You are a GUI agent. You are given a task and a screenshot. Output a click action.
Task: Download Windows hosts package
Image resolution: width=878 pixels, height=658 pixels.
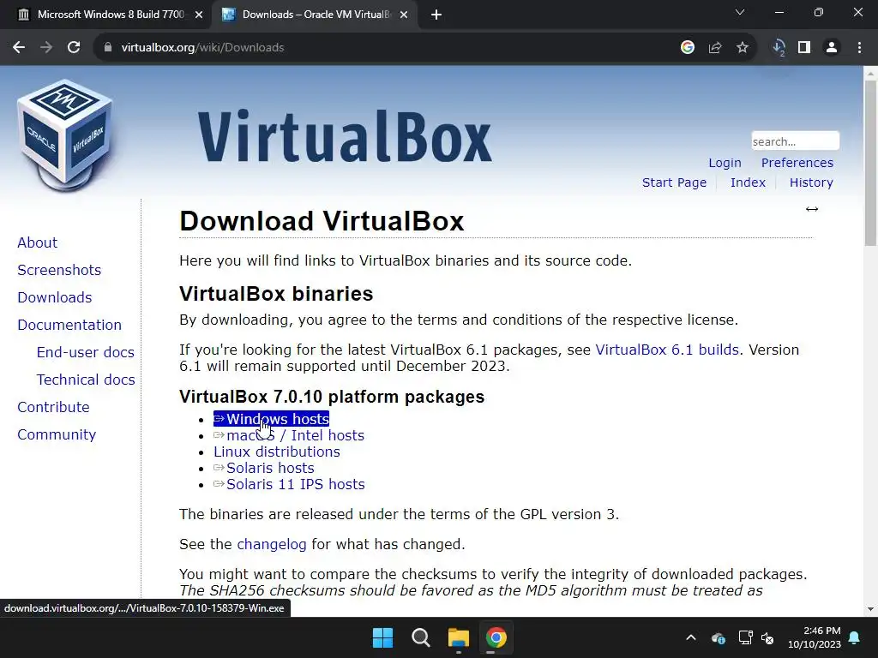(272, 419)
